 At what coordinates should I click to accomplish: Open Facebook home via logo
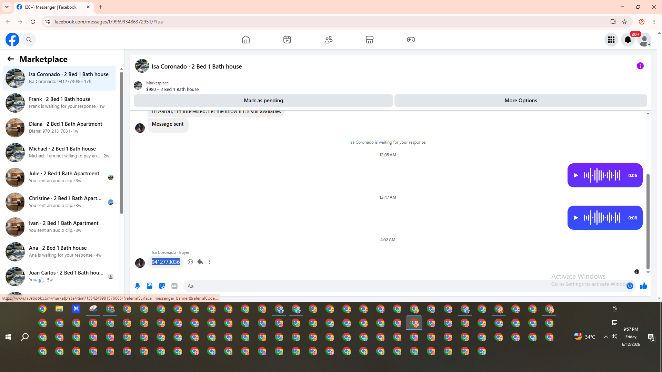[12, 40]
